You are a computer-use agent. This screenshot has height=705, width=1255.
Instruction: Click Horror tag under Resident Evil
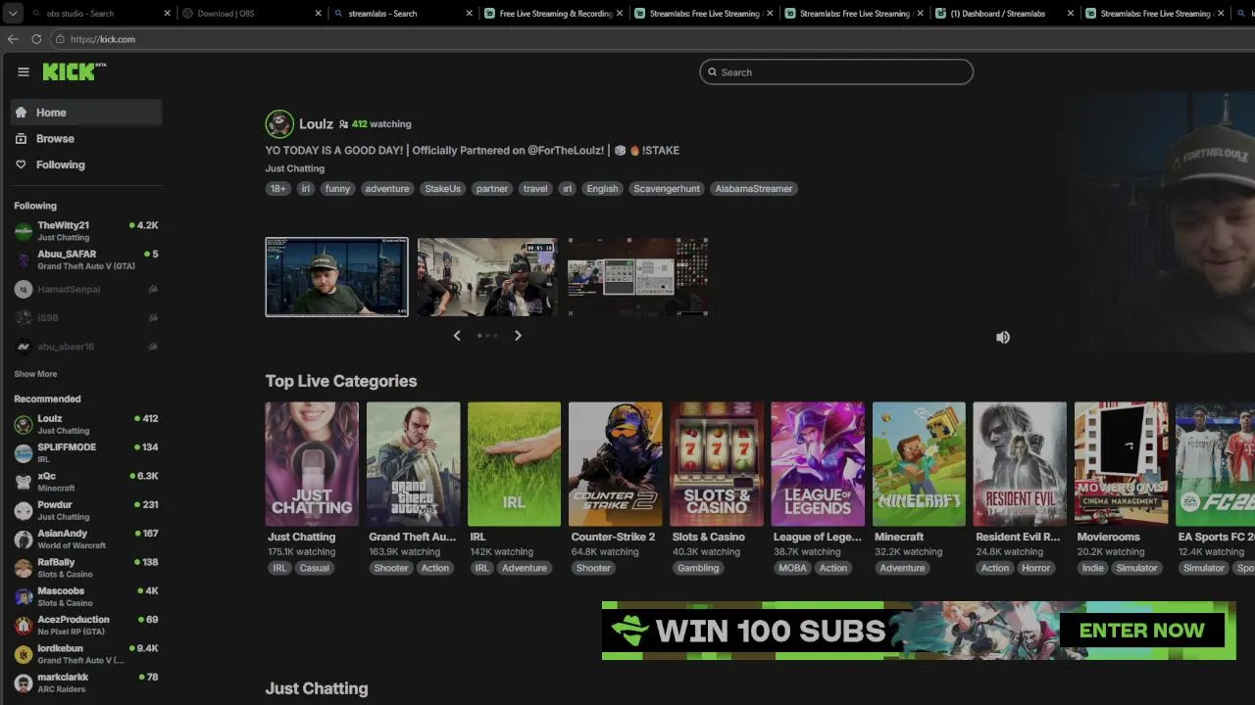click(1036, 568)
